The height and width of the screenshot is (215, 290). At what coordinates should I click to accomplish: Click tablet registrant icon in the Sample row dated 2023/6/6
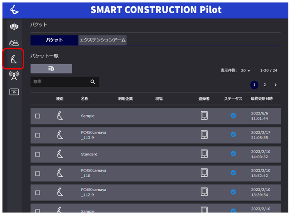coord(204,116)
